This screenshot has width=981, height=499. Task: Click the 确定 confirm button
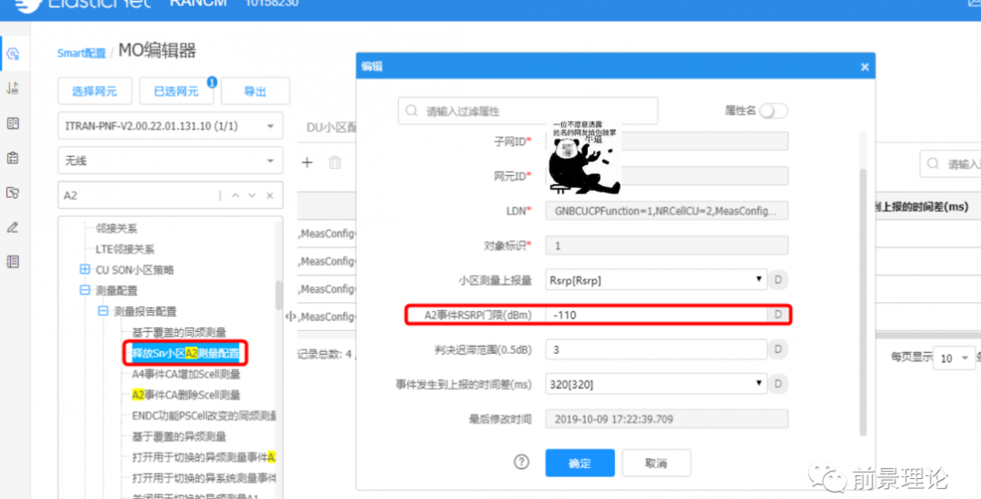(579, 463)
